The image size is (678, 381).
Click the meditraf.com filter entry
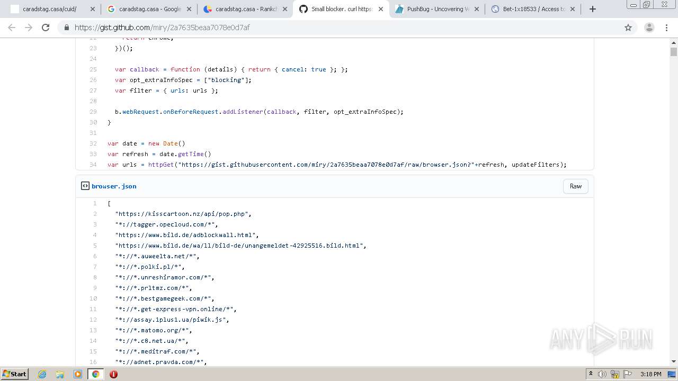tap(157, 351)
